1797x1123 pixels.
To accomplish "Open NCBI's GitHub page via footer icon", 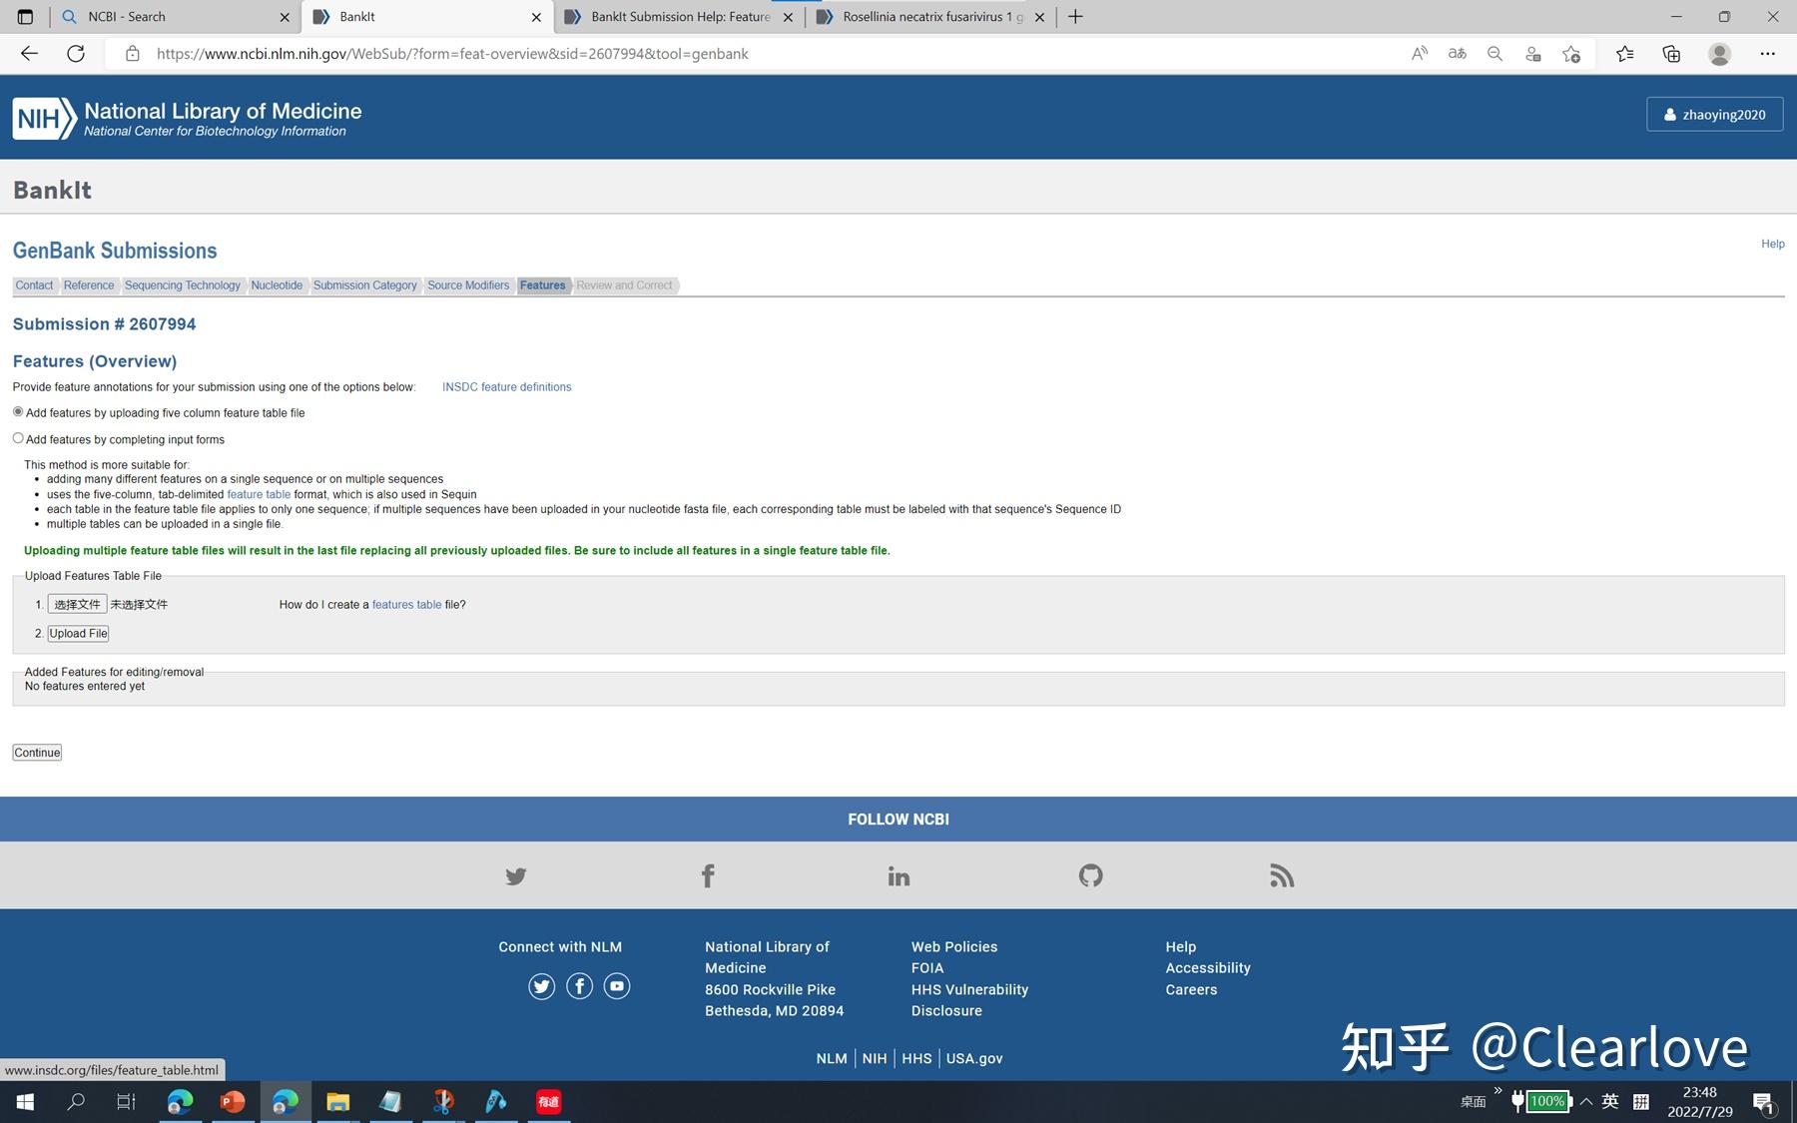I will (x=1089, y=875).
